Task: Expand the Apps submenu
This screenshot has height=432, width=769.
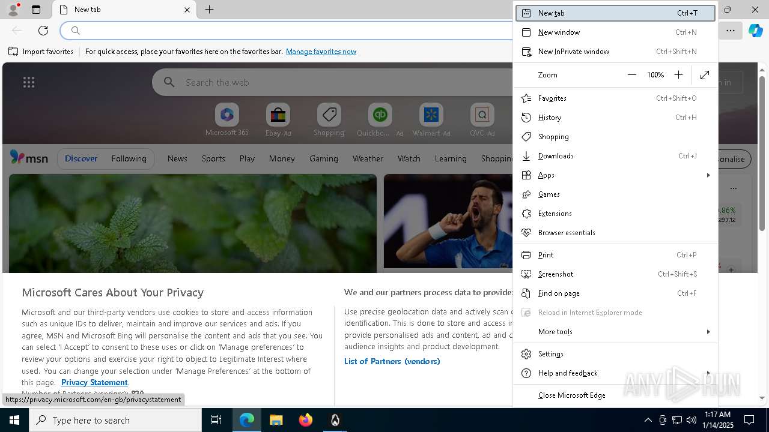Action: click(615, 175)
